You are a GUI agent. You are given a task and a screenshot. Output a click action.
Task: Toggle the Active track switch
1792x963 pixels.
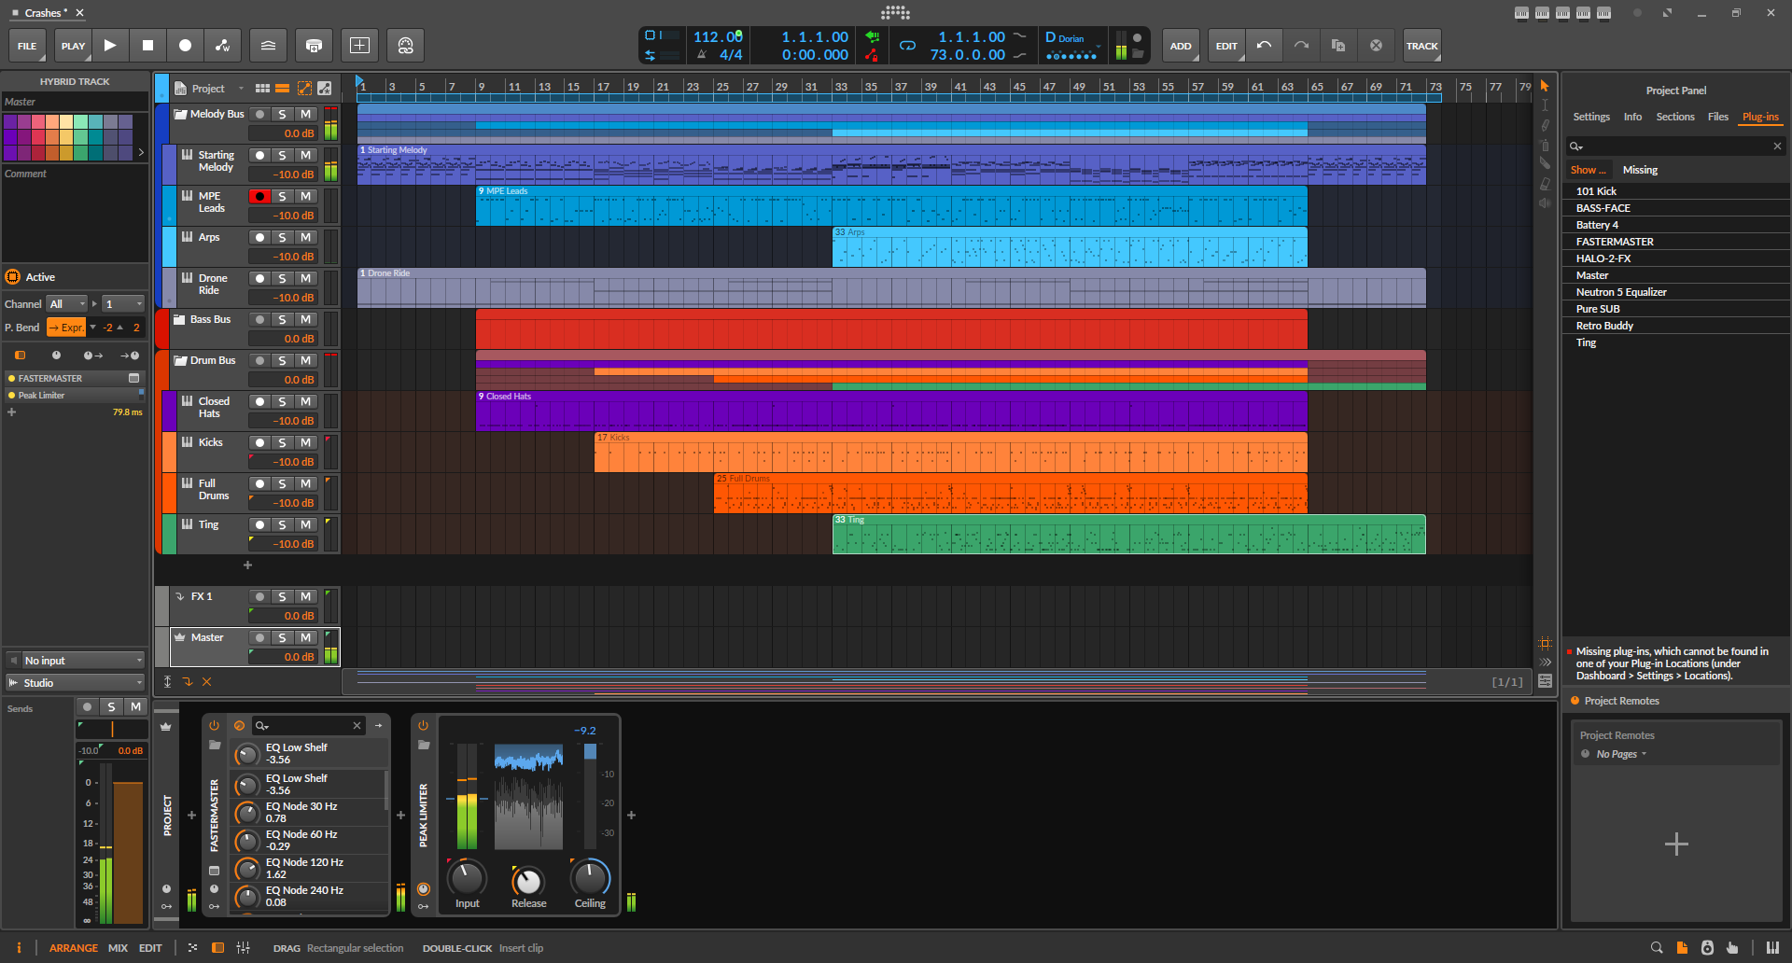pyautogui.click(x=13, y=277)
